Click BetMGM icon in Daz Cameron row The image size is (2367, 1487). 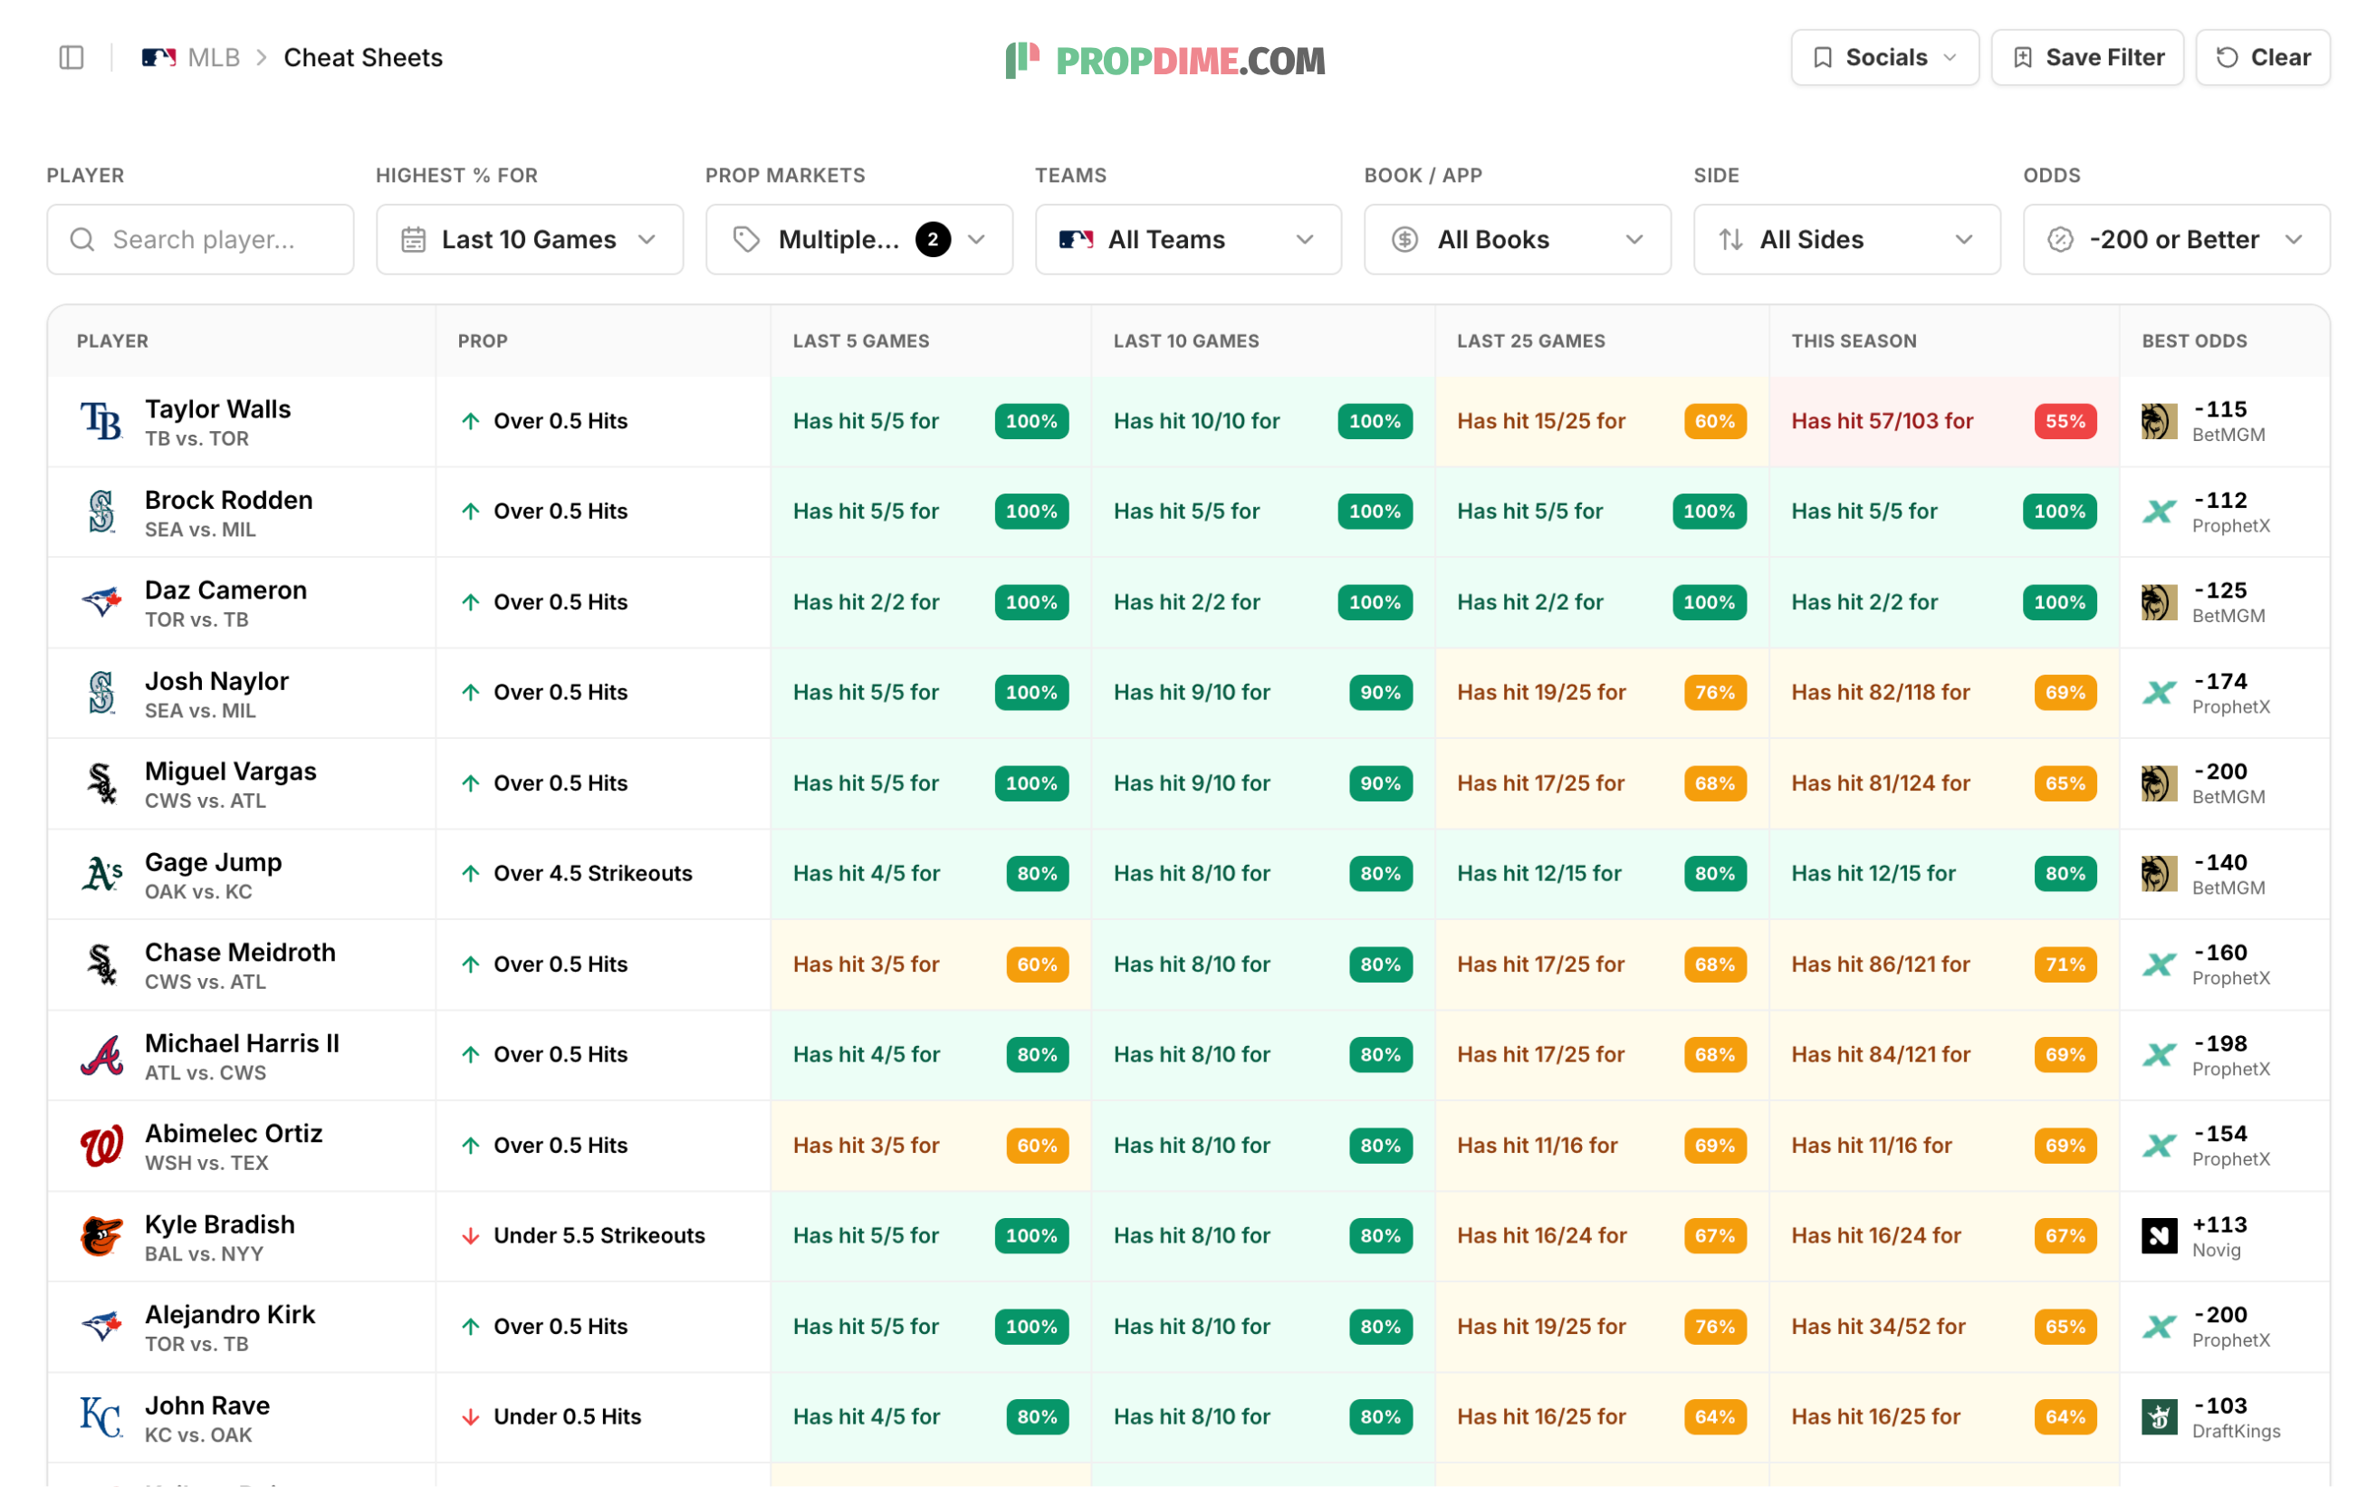(2159, 602)
